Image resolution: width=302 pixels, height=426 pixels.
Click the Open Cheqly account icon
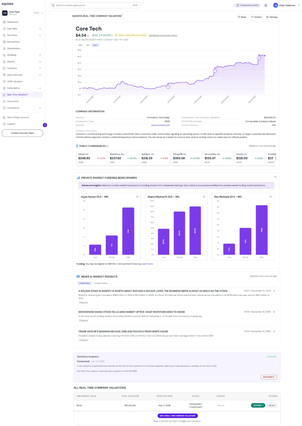point(4,117)
